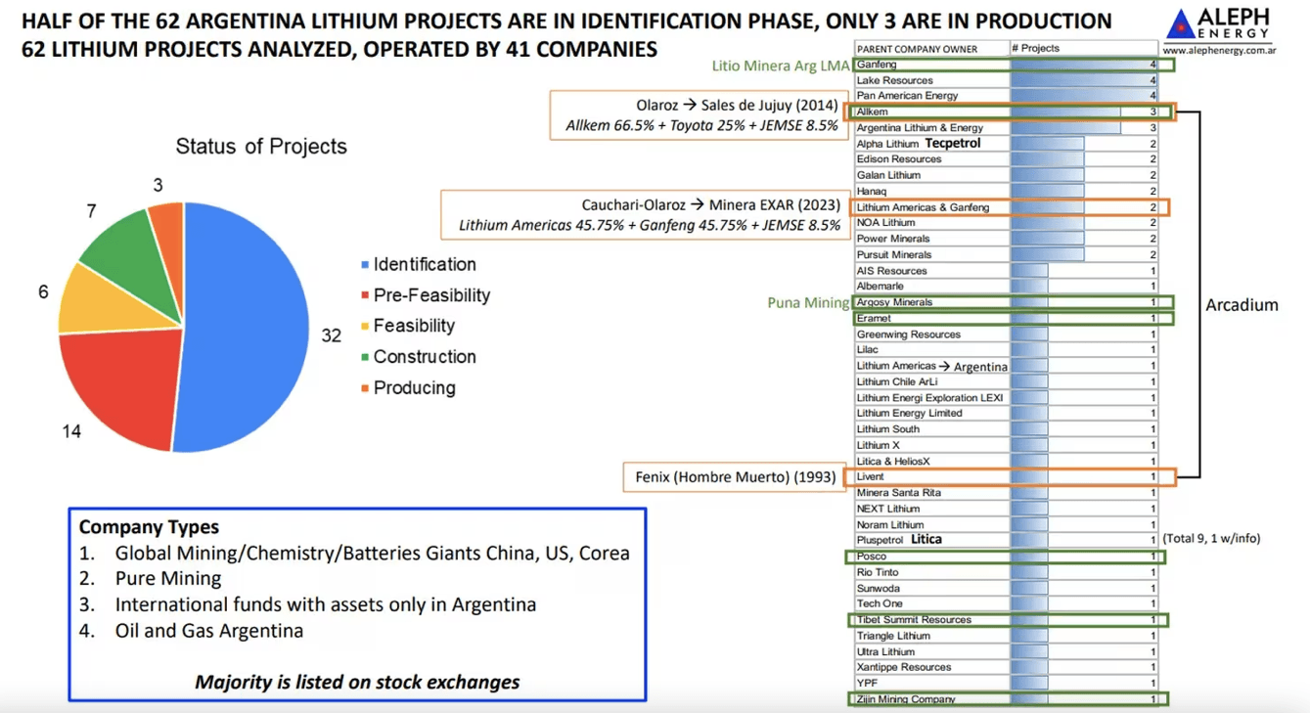Viewport: 1310px width, 713px height.
Task: Click the "Oil and Gas Argentina" list item
Action: pyautogui.click(x=209, y=631)
